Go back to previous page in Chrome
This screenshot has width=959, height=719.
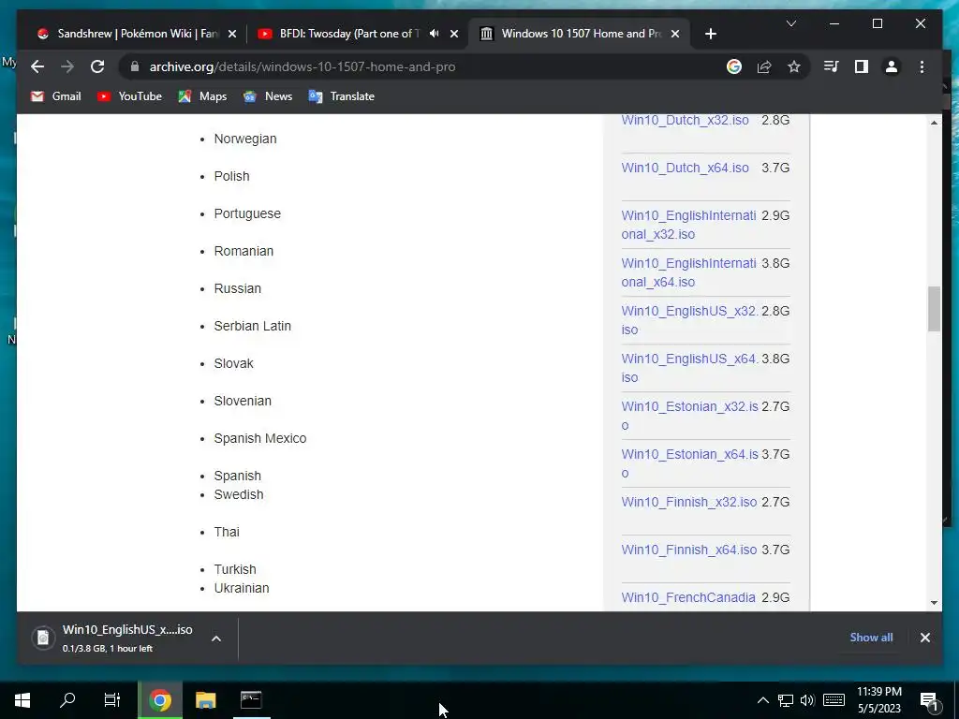pos(37,66)
